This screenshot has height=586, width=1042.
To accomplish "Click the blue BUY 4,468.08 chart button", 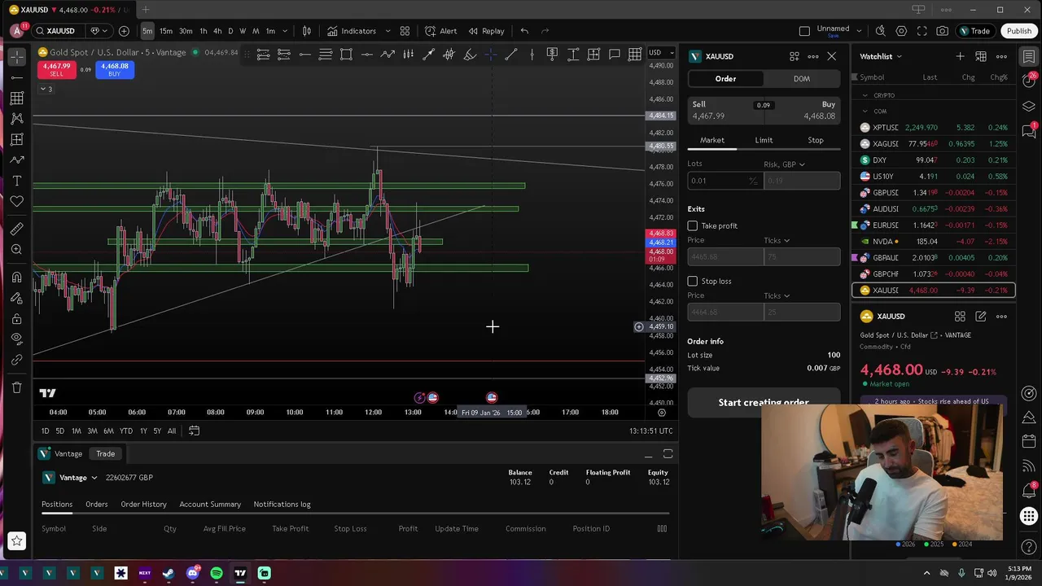I will pos(114,70).
